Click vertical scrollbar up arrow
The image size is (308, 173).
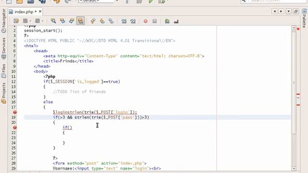click(294, 28)
